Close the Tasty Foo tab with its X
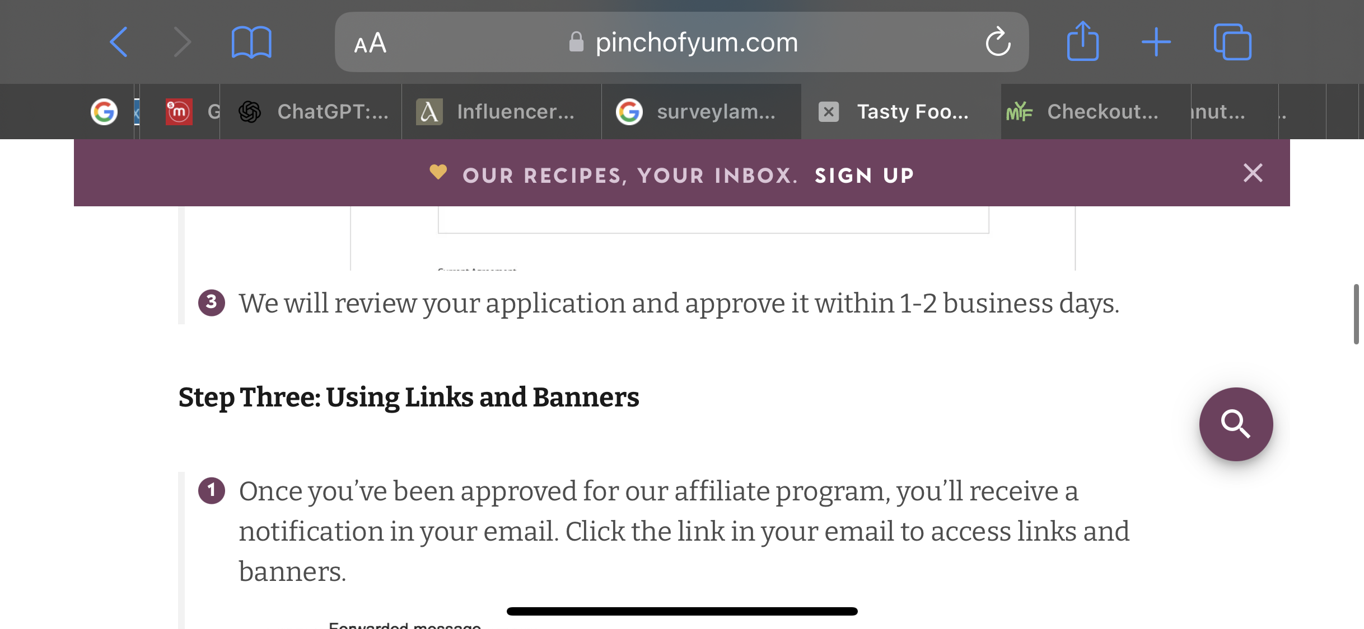Viewport: 1364px width, 629px height. click(829, 112)
